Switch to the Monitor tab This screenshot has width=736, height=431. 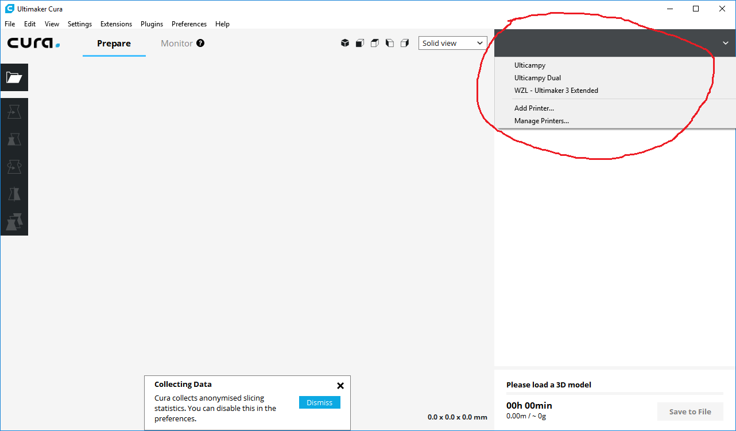point(177,43)
